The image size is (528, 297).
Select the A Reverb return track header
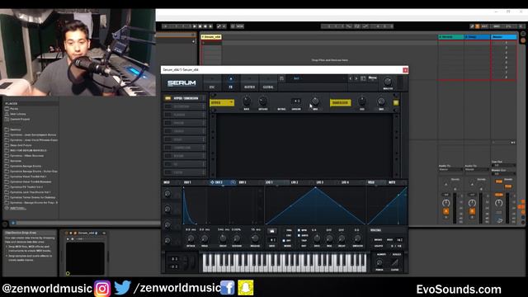tap(451, 36)
